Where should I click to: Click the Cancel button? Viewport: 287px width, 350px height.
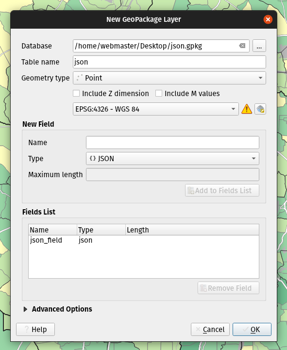[210, 329]
